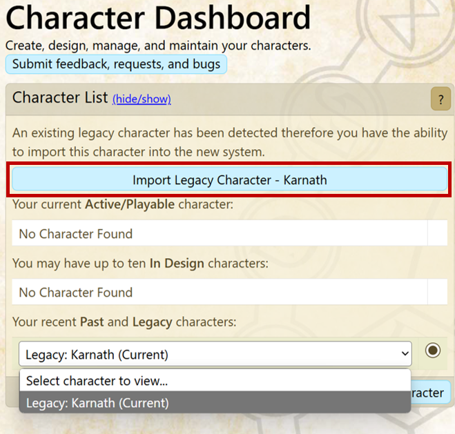
Task: Click the small cell right of Active character row
Action: click(x=438, y=234)
